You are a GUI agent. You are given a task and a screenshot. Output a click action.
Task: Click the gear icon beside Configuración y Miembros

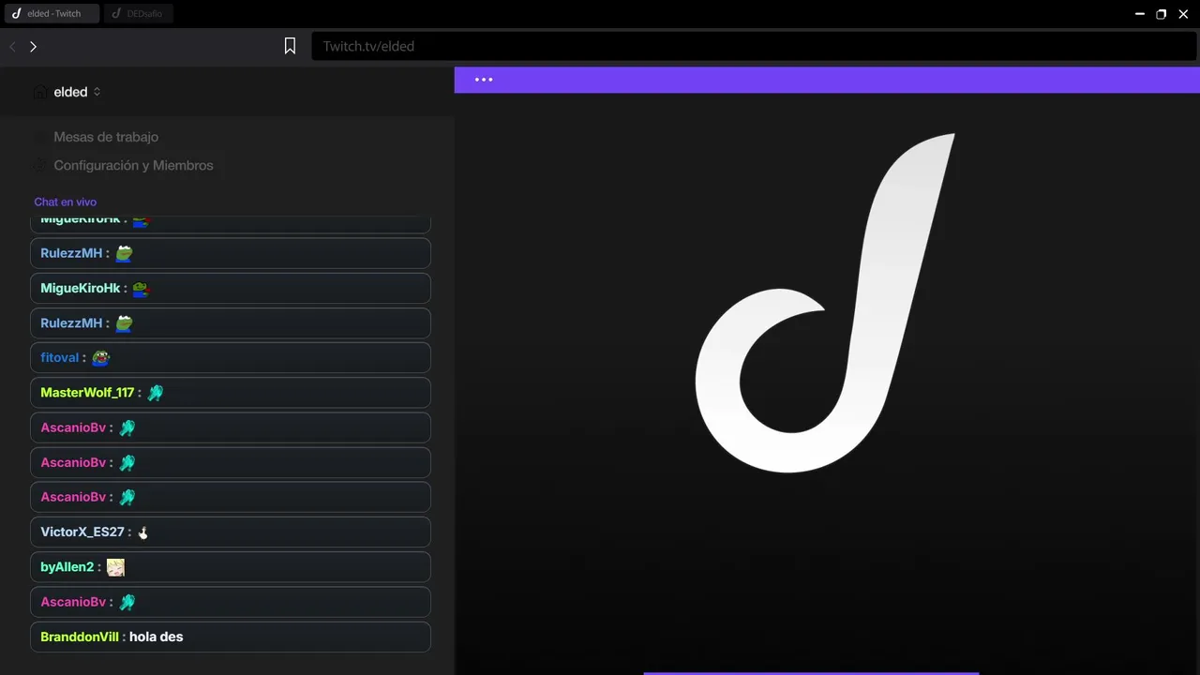[x=39, y=165]
